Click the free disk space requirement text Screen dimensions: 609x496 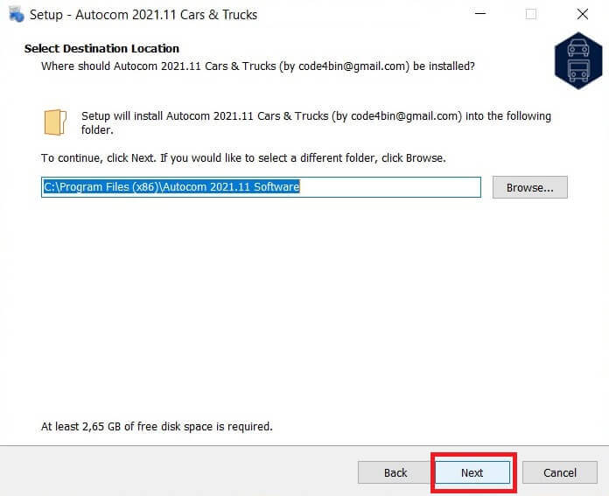157,427
